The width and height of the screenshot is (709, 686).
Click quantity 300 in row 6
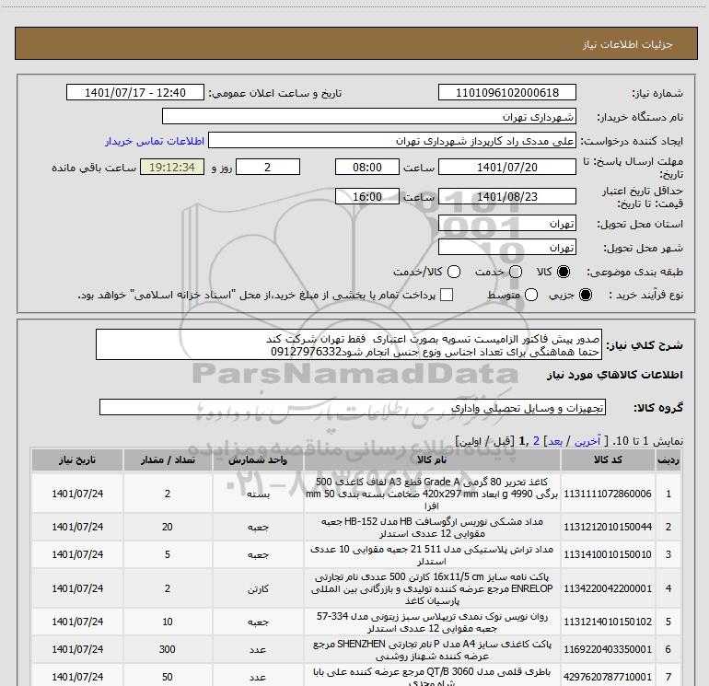[x=168, y=649]
